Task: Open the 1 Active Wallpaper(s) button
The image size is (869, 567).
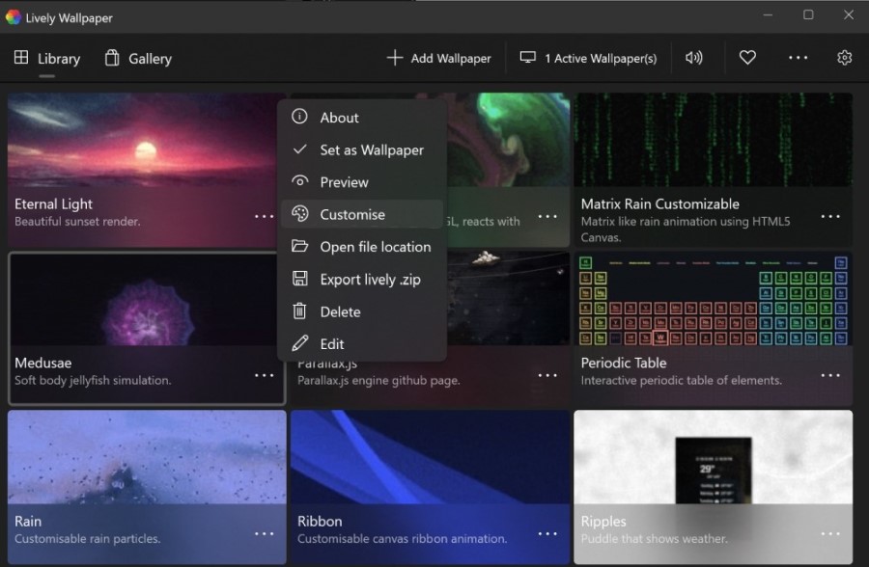Action: pyautogui.click(x=588, y=58)
